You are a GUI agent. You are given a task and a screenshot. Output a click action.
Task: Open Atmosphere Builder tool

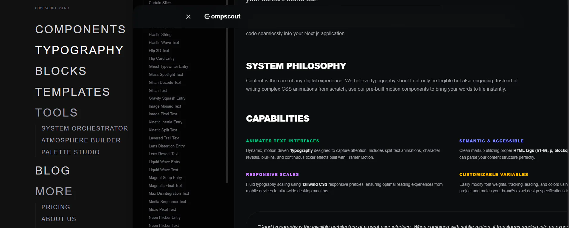81,140
